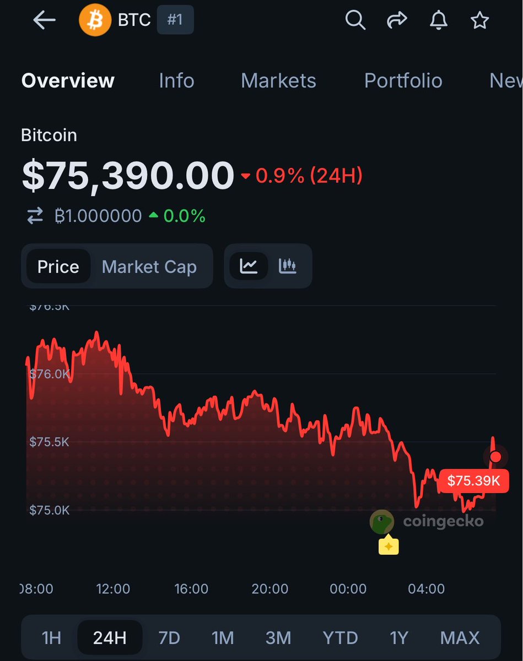Image resolution: width=523 pixels, height=661 pixels.
Task: Tap the currency swap arrows icon
Action: [35, 216]
